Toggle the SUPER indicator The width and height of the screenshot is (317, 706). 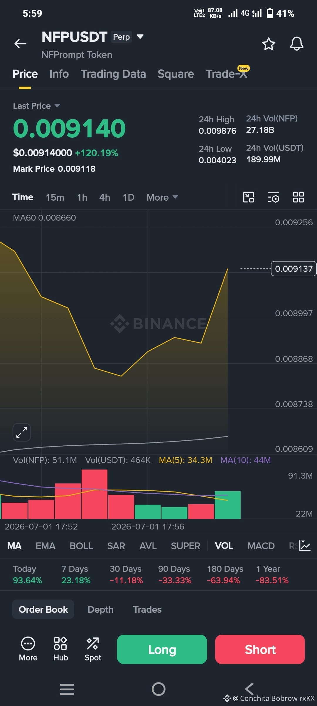186,546
